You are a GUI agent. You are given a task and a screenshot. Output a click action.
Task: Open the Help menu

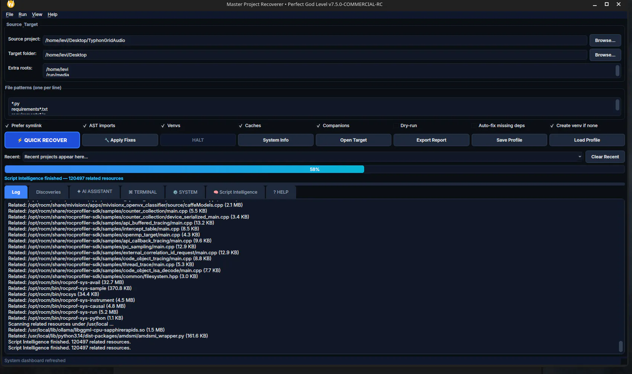pos(52,14)
